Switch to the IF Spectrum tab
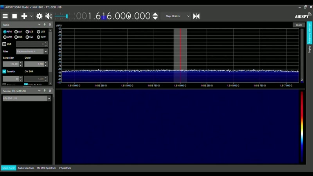 tap(65, 168)
